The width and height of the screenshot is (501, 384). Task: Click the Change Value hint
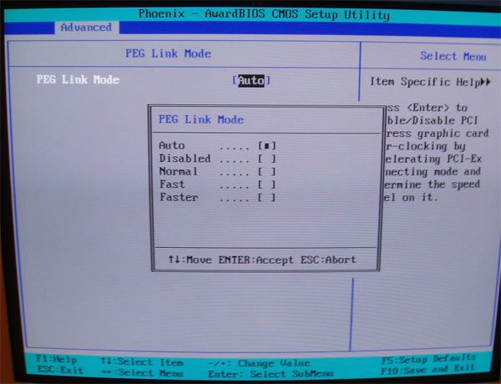point(259,363)
